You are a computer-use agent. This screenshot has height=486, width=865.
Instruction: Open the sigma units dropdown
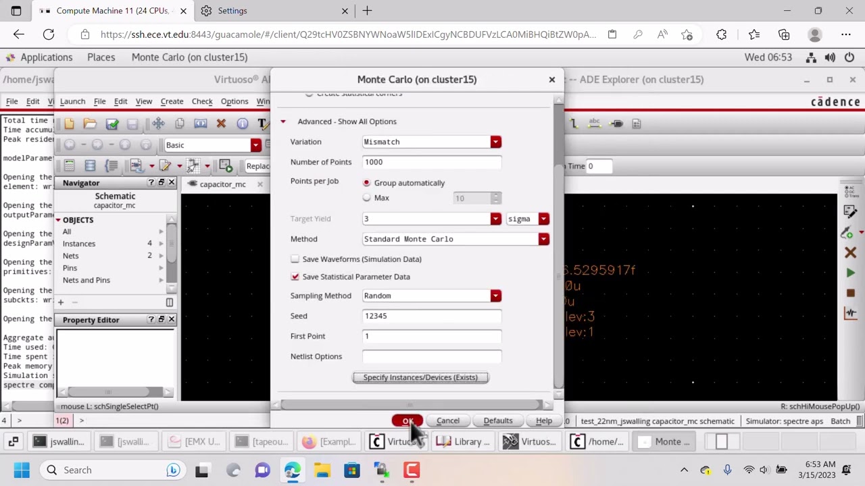[543, 219]
